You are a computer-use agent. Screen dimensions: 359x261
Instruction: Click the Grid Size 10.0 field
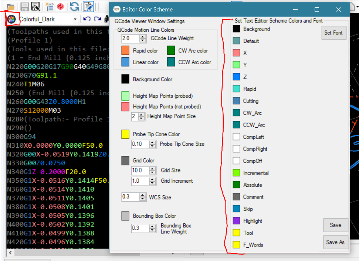tap(140, 171)
